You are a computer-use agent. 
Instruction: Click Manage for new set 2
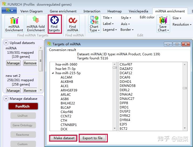click(13, 90)
